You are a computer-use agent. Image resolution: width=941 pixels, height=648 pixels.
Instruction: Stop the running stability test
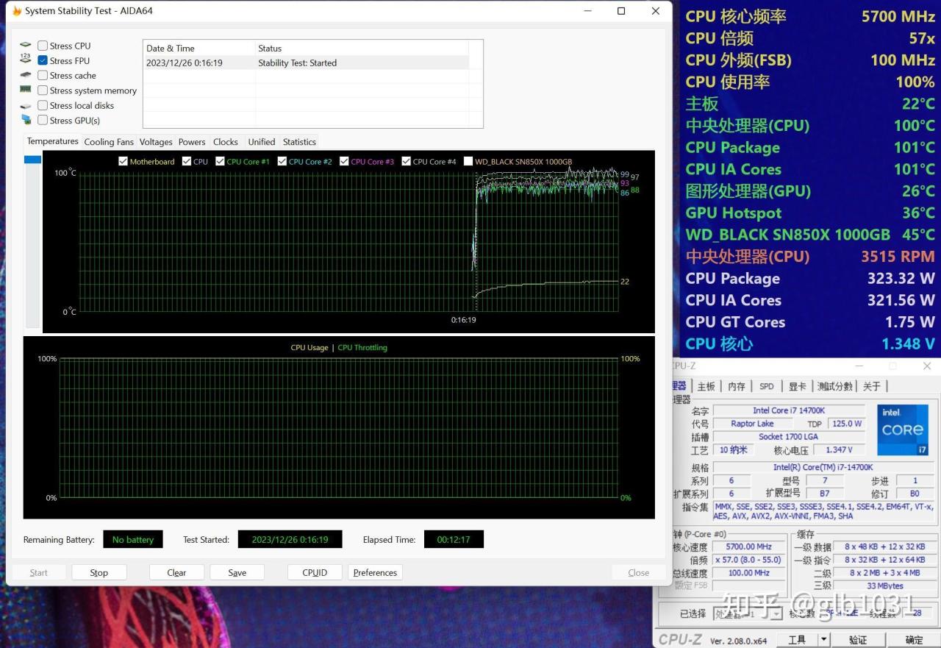[x=99, y=572]
